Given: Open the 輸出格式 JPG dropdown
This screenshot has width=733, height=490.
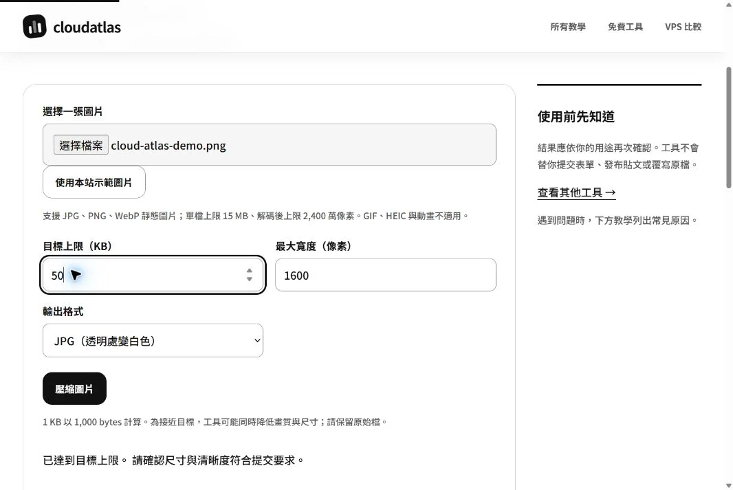Looking at the screenshot, I should click(x=153, y=340).
